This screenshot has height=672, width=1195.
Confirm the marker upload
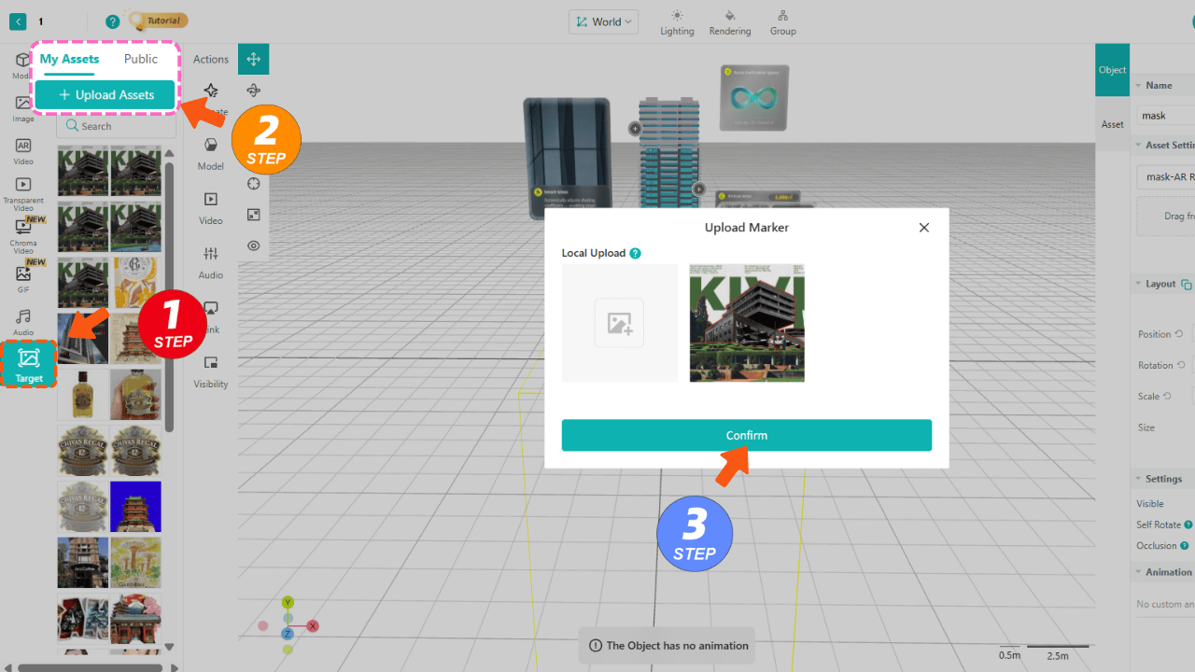tap(746, 435)
